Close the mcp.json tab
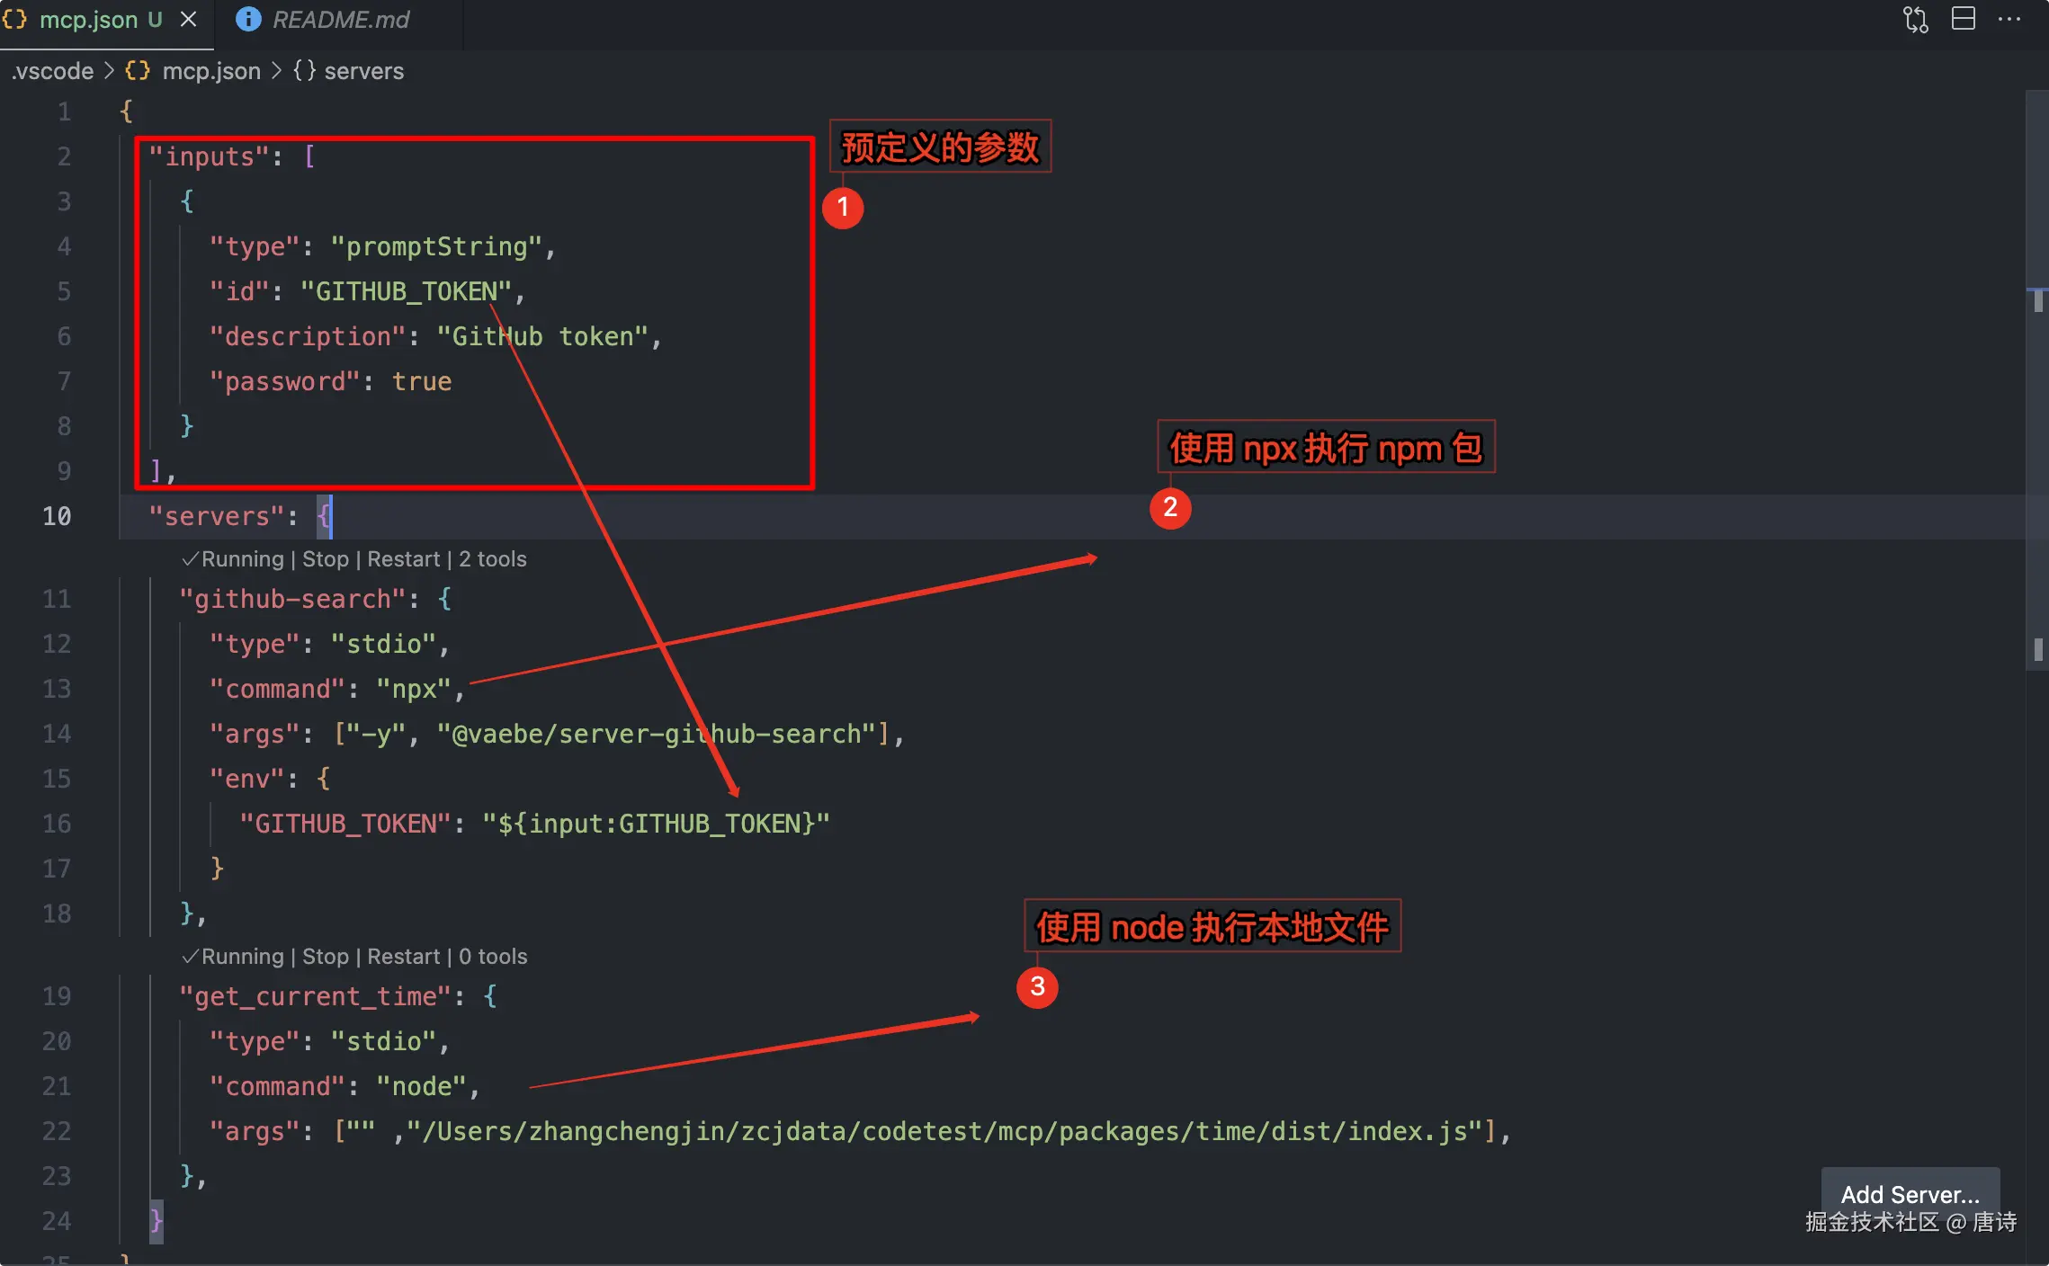This screenshot has height=1266, width=2049. (x=188, y=19)
